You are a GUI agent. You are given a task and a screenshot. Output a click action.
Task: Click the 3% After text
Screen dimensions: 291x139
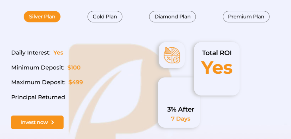click(181, 109)
